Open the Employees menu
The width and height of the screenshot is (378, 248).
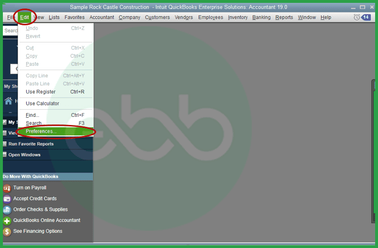pos(211,17)
